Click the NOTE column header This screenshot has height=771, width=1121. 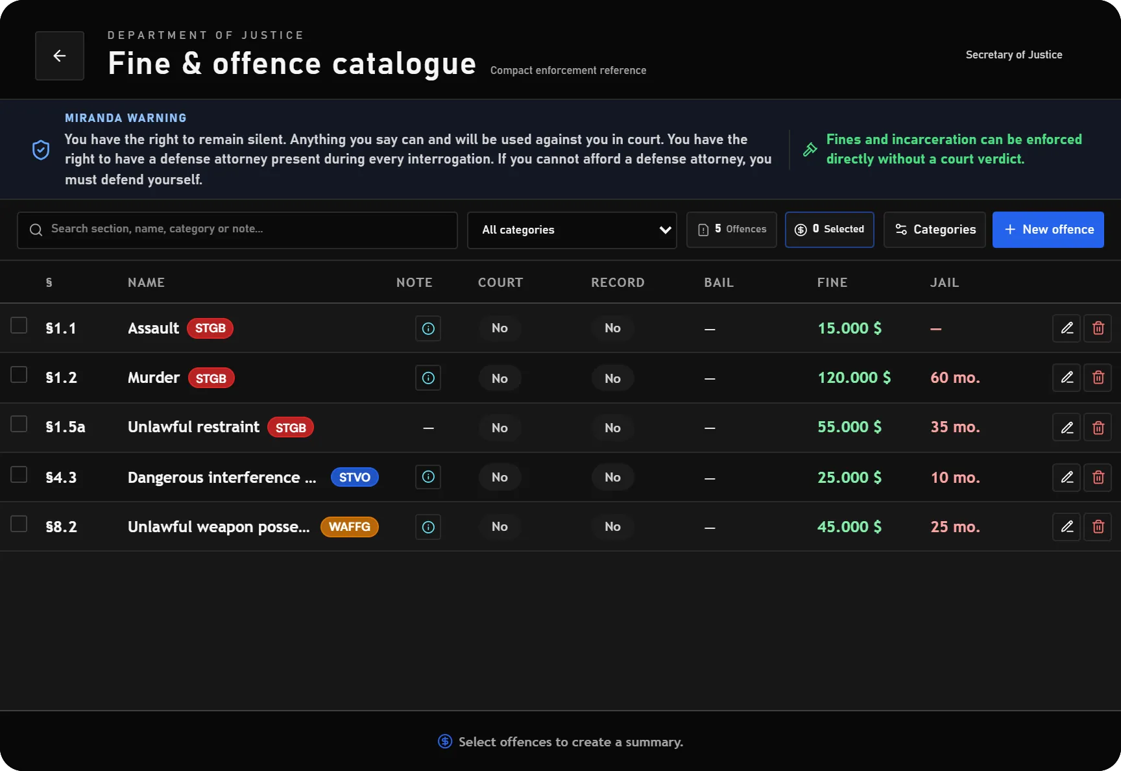click(x=415, y=282)
